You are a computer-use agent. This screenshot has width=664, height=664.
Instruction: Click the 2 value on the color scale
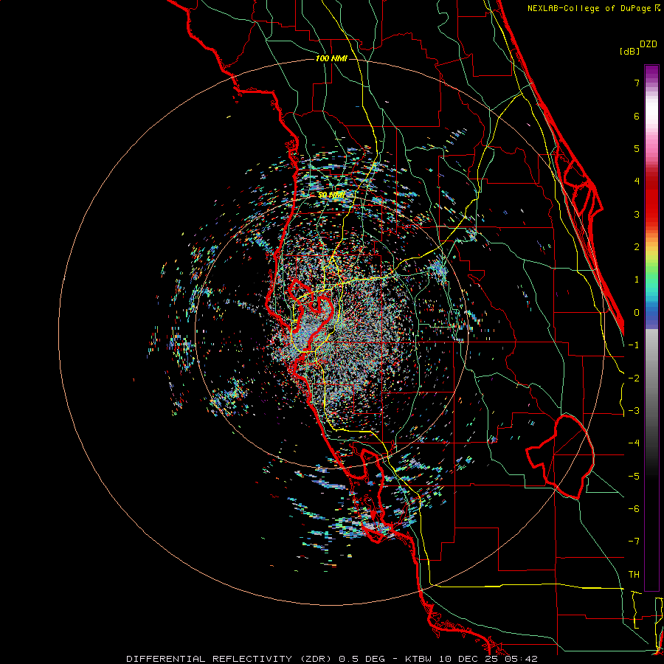coord(637,247)
